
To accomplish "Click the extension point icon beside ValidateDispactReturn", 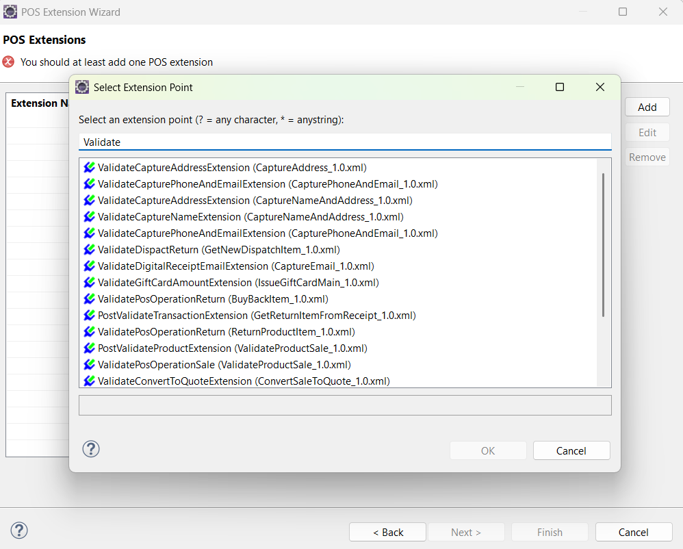I will (90, 249).
